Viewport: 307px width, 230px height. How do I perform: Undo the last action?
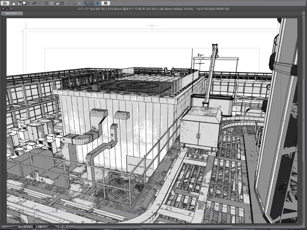coord(34,3)
